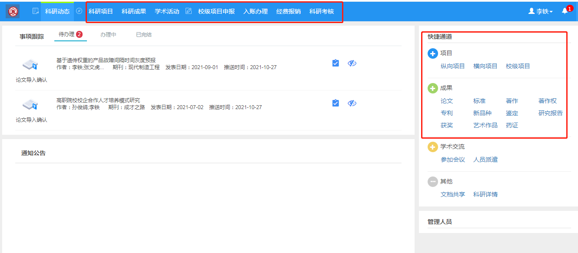
Task: Switch to the 办理中 tab
Action: tap(108, 34)
